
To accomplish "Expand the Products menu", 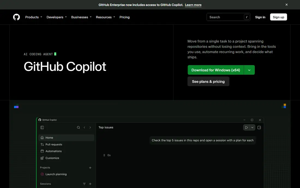I will click(x=34, y=17).
